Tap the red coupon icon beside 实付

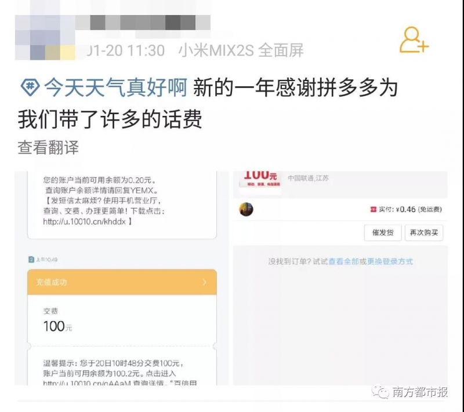pyautogui.click(x=373, y=209)
